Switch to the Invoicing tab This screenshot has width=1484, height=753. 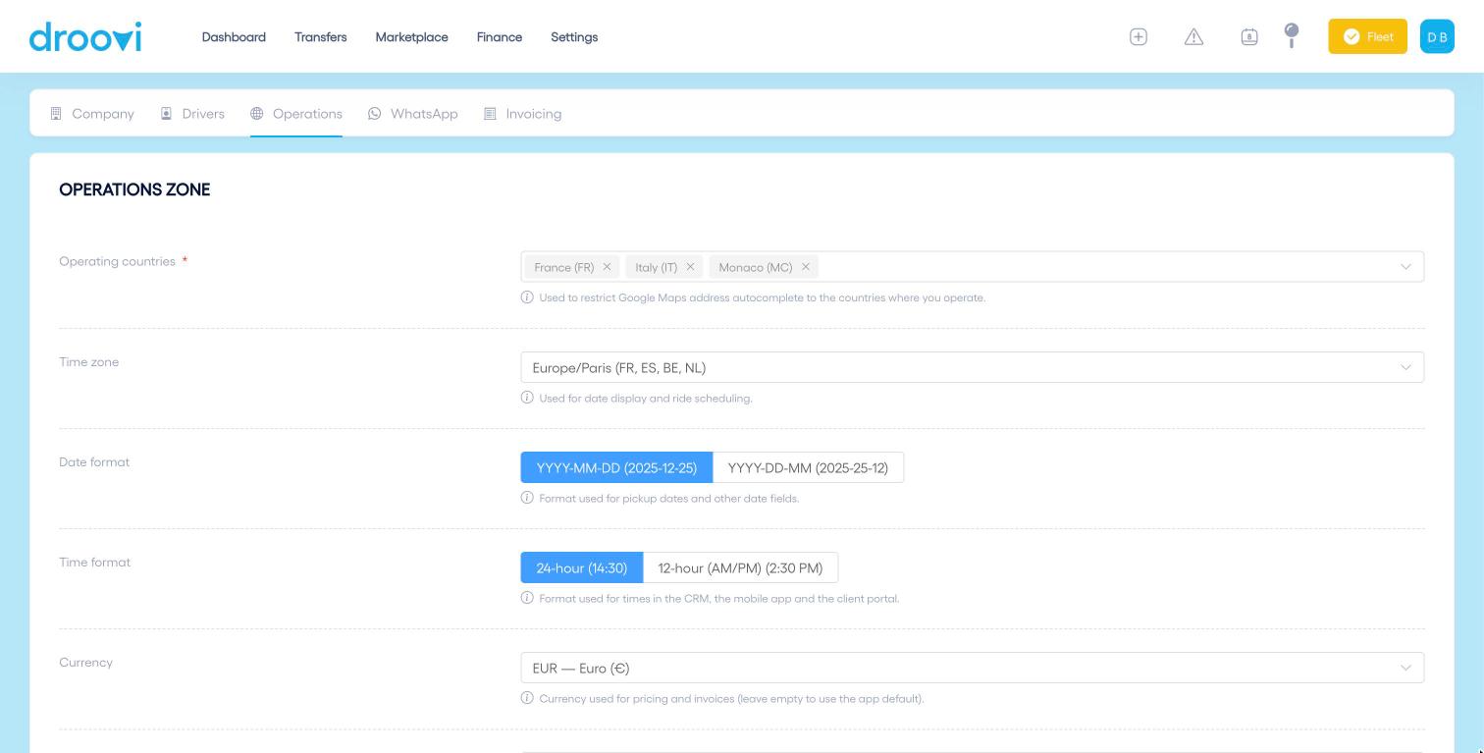point(523,114)
